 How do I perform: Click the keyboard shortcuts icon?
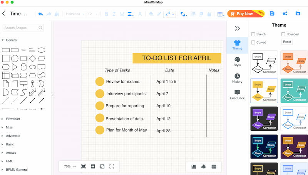pyautogui.click(x=214, y=167)
